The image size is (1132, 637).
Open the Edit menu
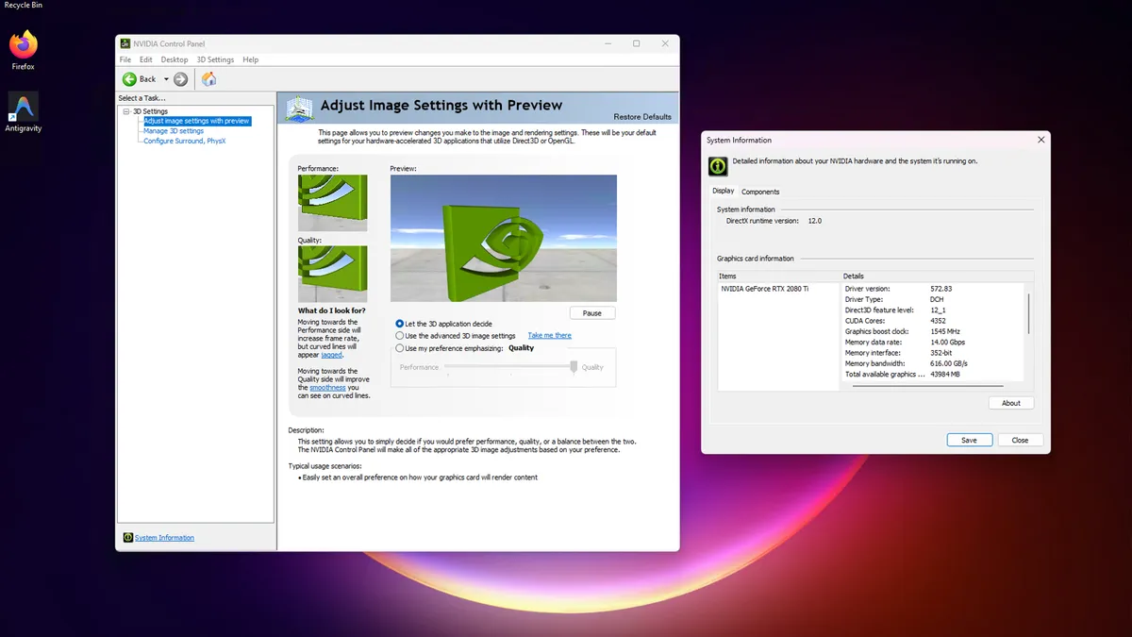coord(146,59)
